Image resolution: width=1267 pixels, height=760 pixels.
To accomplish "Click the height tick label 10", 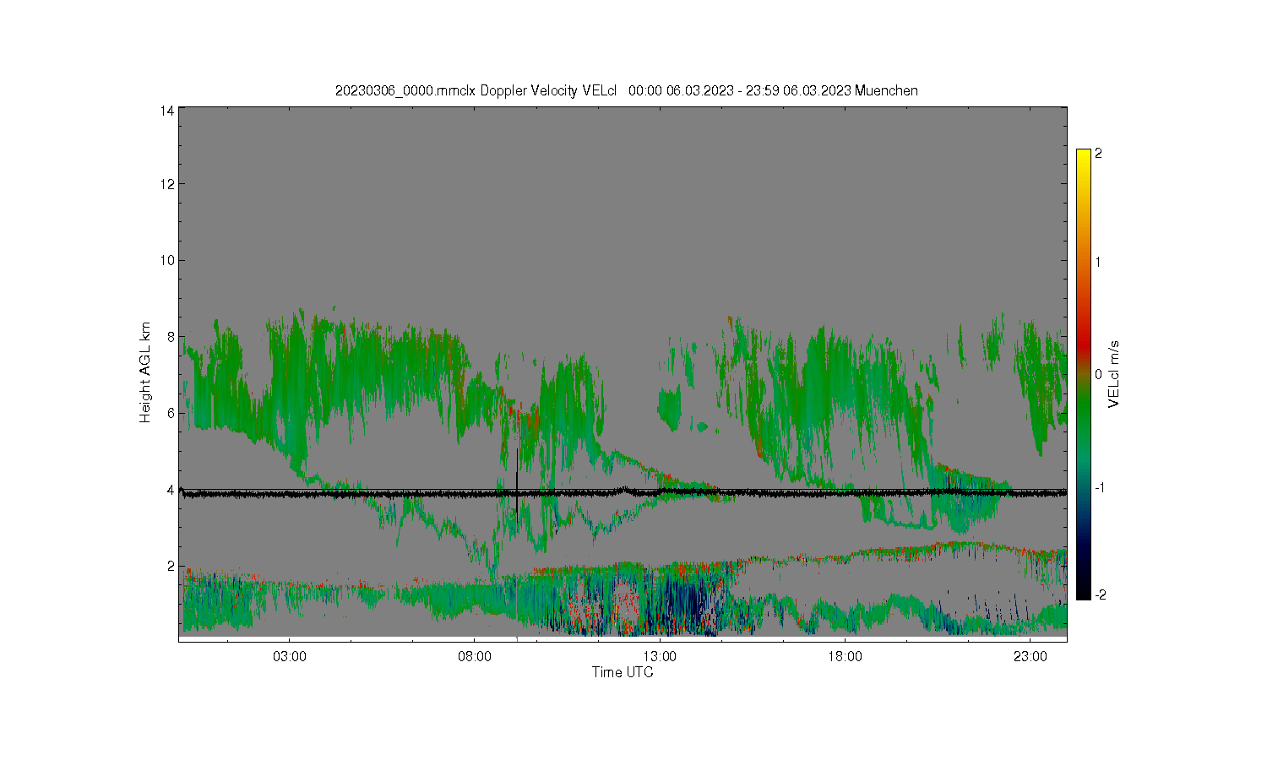I will (x=167, y=260).
